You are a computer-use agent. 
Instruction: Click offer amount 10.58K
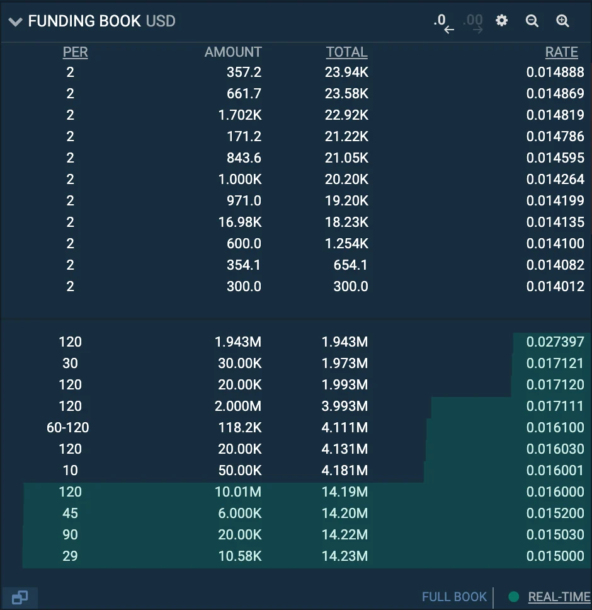click(240, 556)
